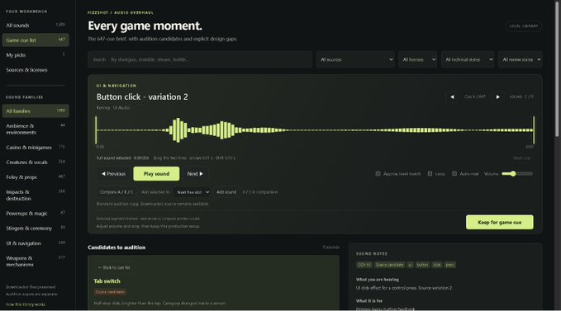Toggle the Auto-next checkbox
Viewport: 561px width, 311px height.
pos(454,174)
